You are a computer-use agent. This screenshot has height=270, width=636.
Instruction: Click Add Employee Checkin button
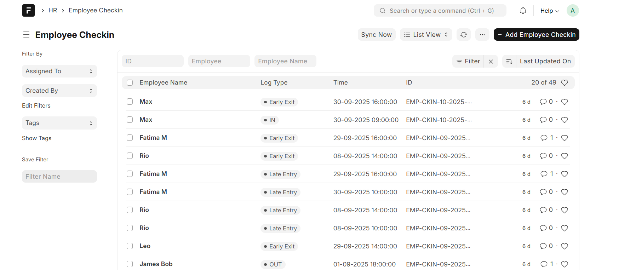pyautogui.click(x=536, y=35)
